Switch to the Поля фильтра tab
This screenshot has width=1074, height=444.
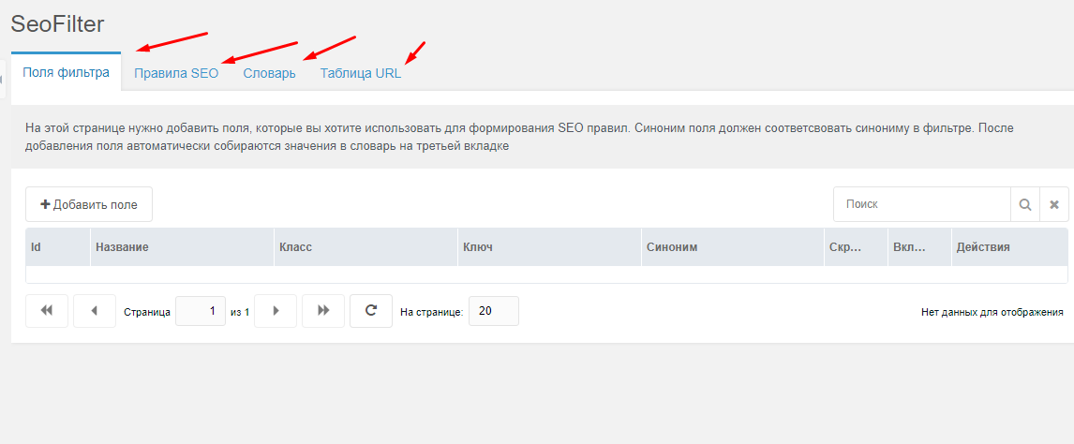point(66,72)
